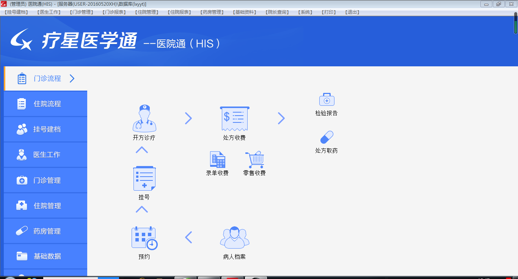Click 【退出】 in the menu bar
The height and width of the screenshot is (279, 518).
[352, 12]
